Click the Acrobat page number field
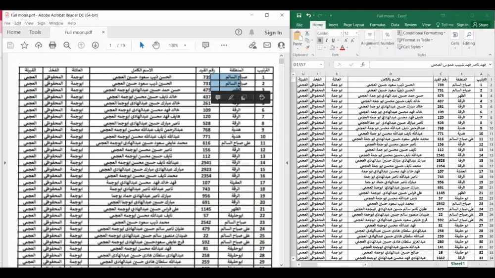This screenshot has height=278, width=495. click(x=110, y=46)
